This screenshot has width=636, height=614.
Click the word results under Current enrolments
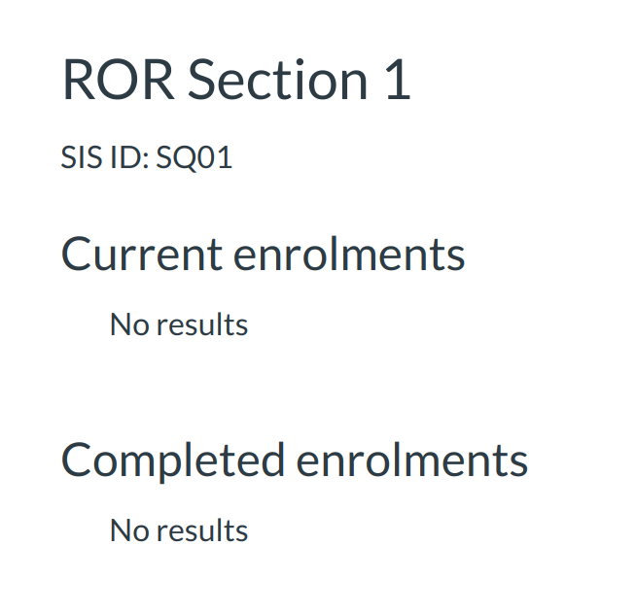[201, 324]
